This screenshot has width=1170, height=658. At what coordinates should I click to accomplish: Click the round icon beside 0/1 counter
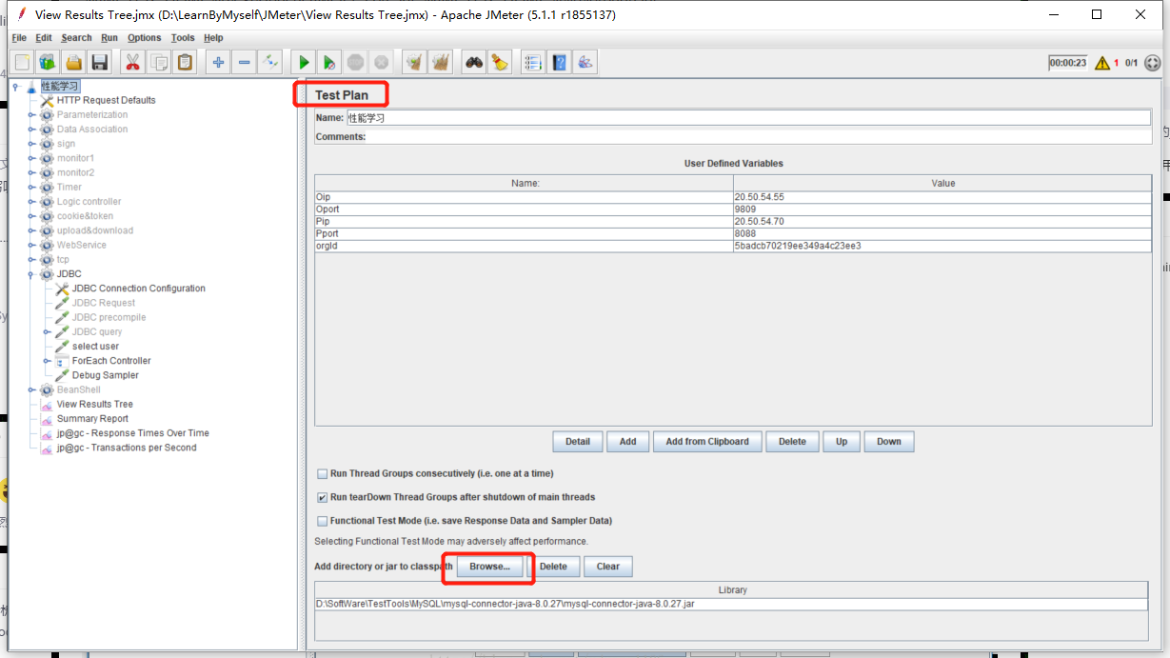point(1153,63)
